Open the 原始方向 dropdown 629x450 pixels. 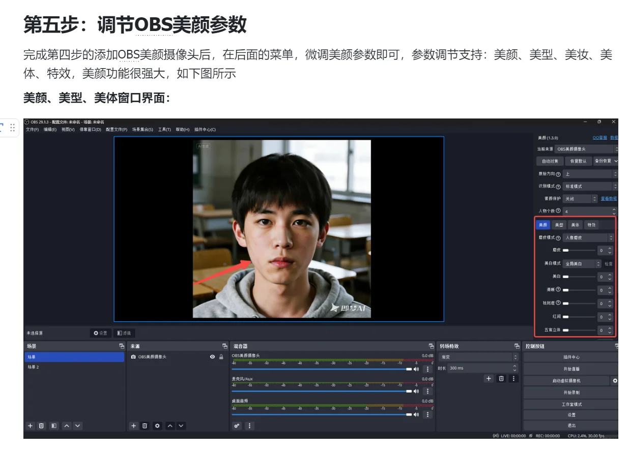point(590,174)
